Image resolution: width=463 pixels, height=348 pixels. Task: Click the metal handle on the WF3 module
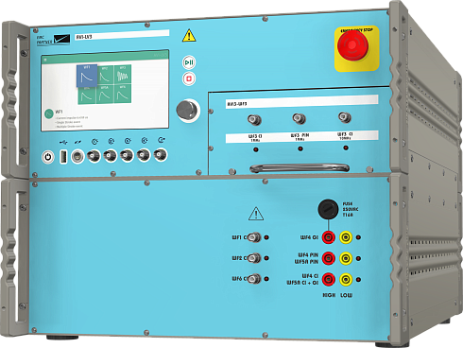(x=300, y=168)
